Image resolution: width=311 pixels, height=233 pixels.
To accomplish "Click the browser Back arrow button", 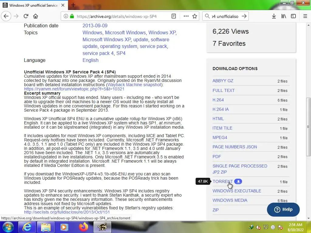I will point(6,16).
